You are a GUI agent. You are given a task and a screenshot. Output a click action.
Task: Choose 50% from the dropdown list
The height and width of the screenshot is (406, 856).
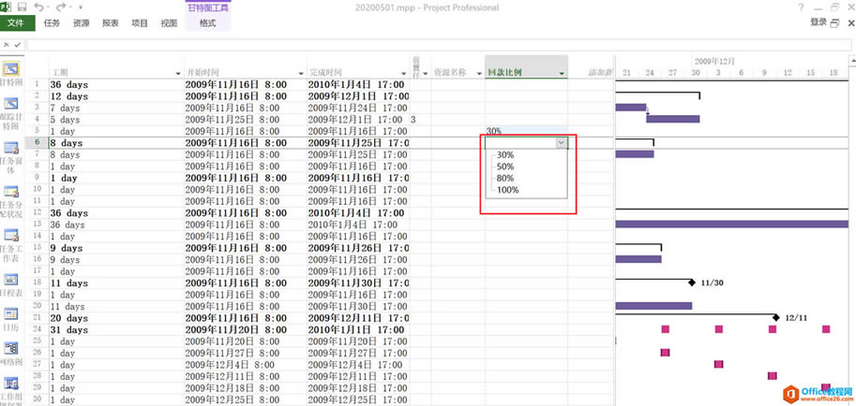coord(505,167)
